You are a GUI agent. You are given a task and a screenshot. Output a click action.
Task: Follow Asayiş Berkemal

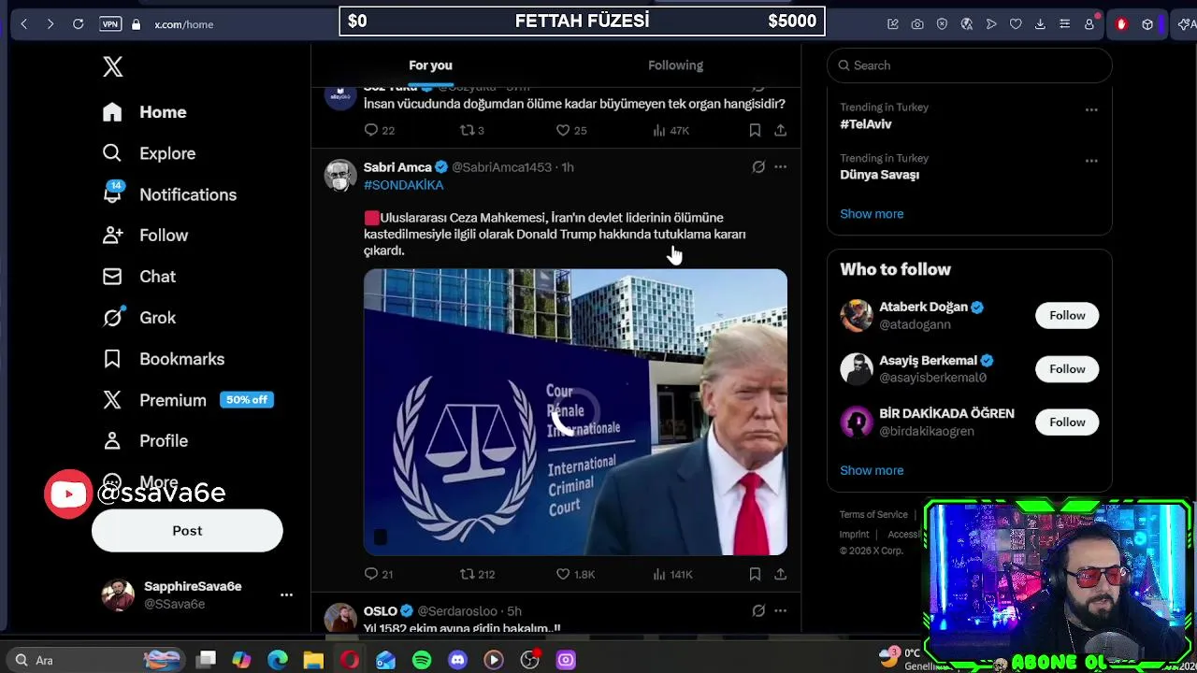pos(1067,369)
